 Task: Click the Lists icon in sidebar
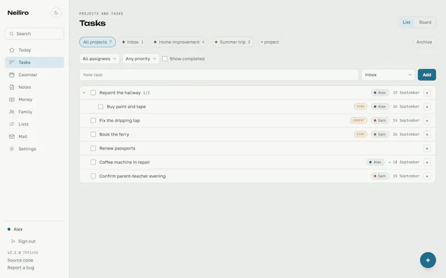click(x=12, y=124)
